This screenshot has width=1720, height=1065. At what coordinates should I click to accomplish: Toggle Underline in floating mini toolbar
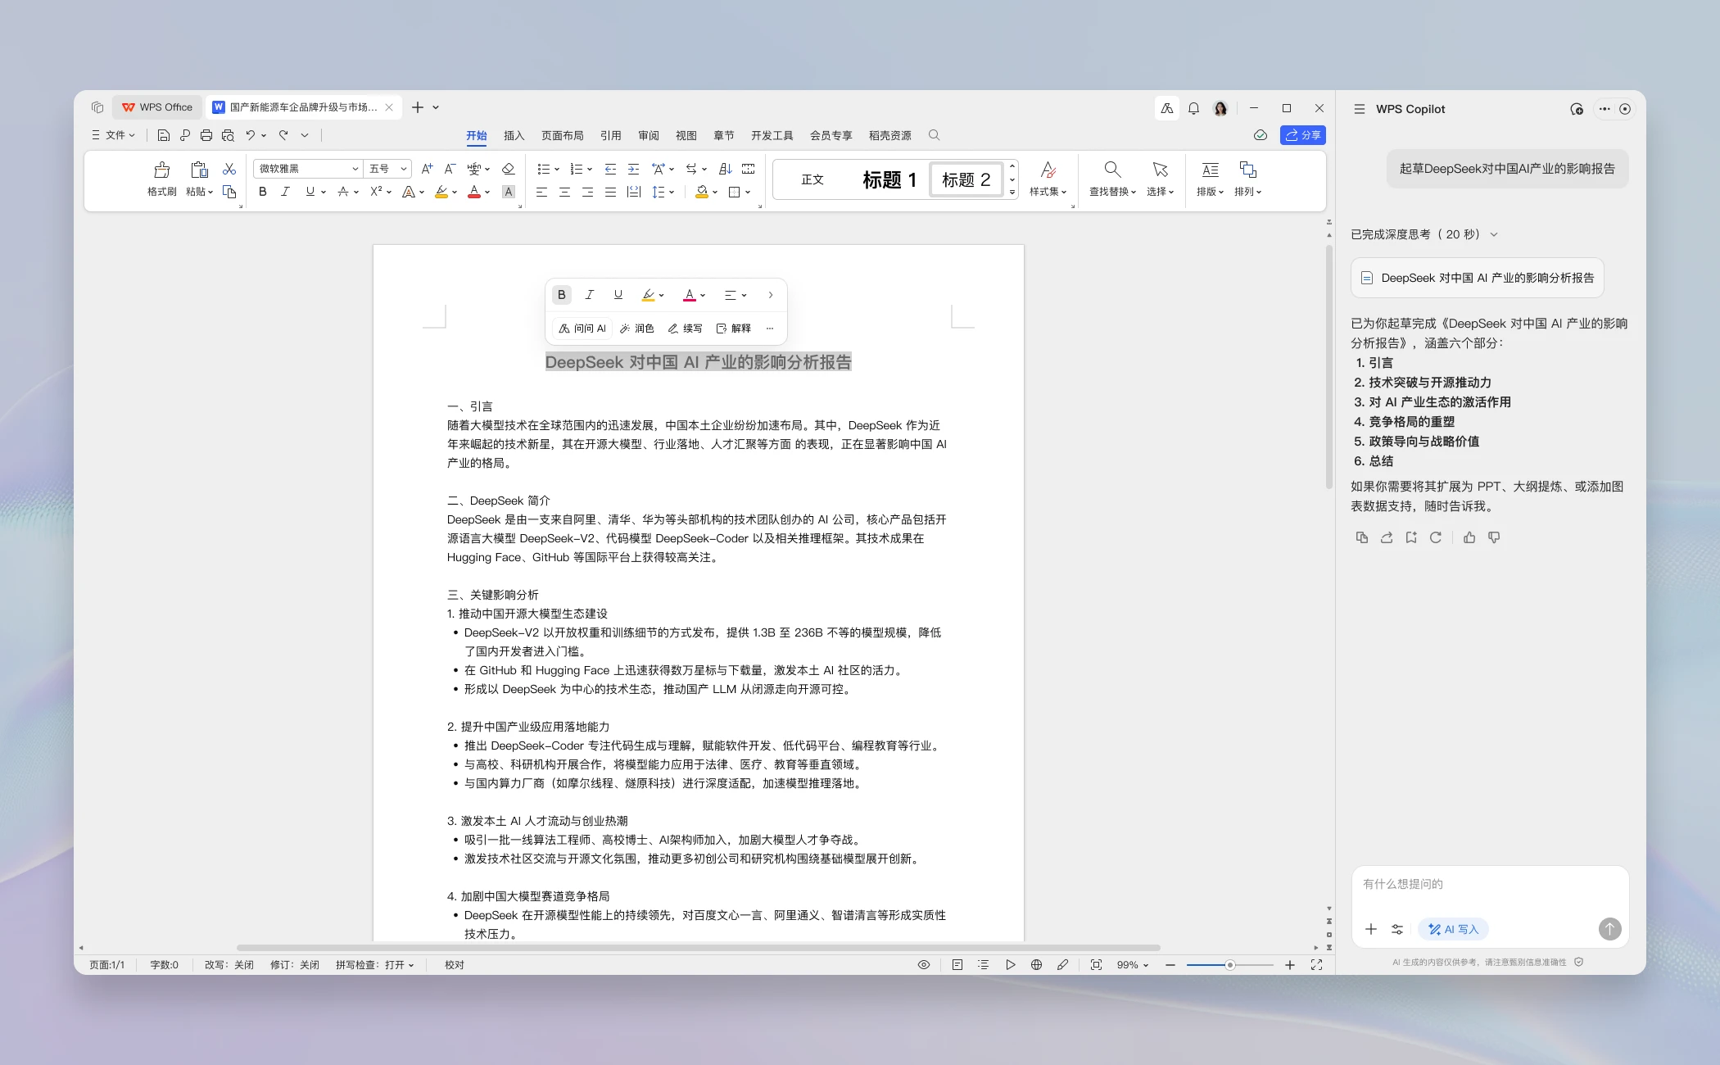click(x=618, y=295)
